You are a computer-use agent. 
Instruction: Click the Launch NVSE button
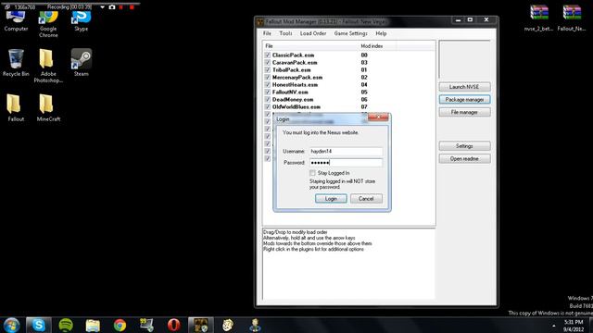pyautogui.click(x=464, y=87)
